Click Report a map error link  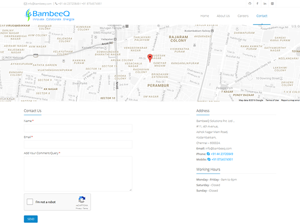[290, 100]
